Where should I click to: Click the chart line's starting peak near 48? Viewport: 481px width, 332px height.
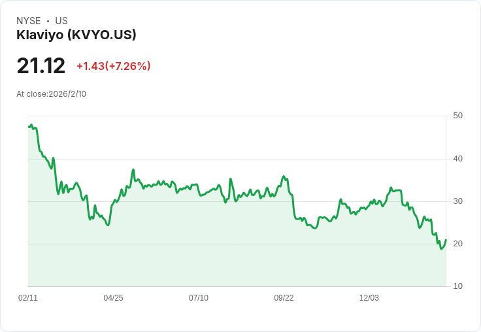[31, 125]
